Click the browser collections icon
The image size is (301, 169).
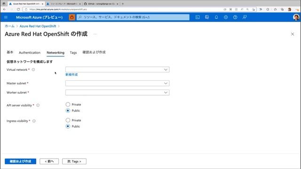click(282, 9)
